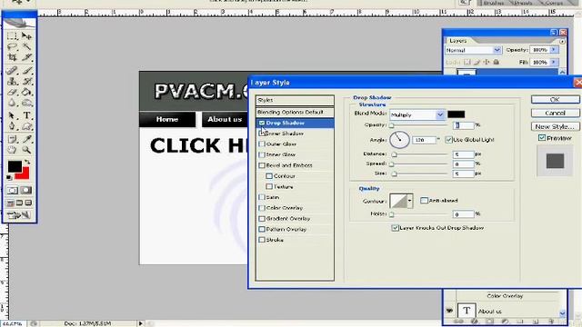The width and height of the screenshot is (582, 327).
Task: Select the Clone Stamp tool
Action: point(12,81)
